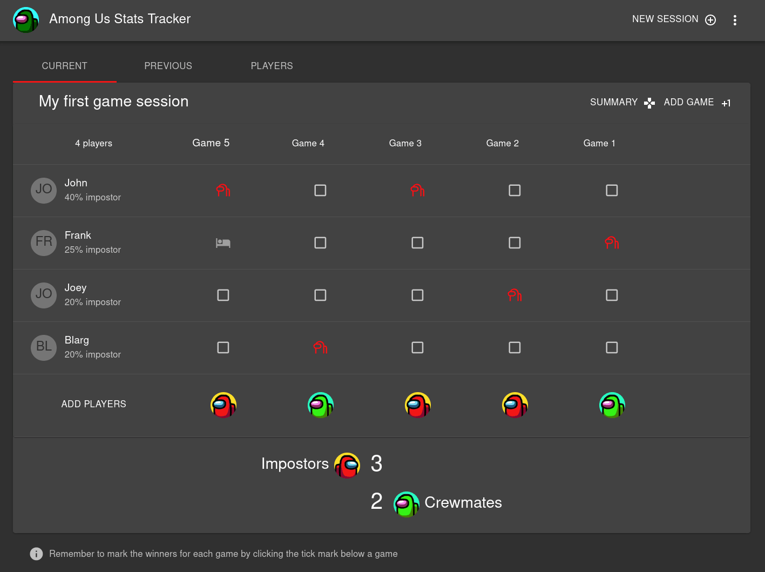Toggle Blarg's impostor icon in Game 4
This screenshot has width=765, height=572.
click(320, 347)
